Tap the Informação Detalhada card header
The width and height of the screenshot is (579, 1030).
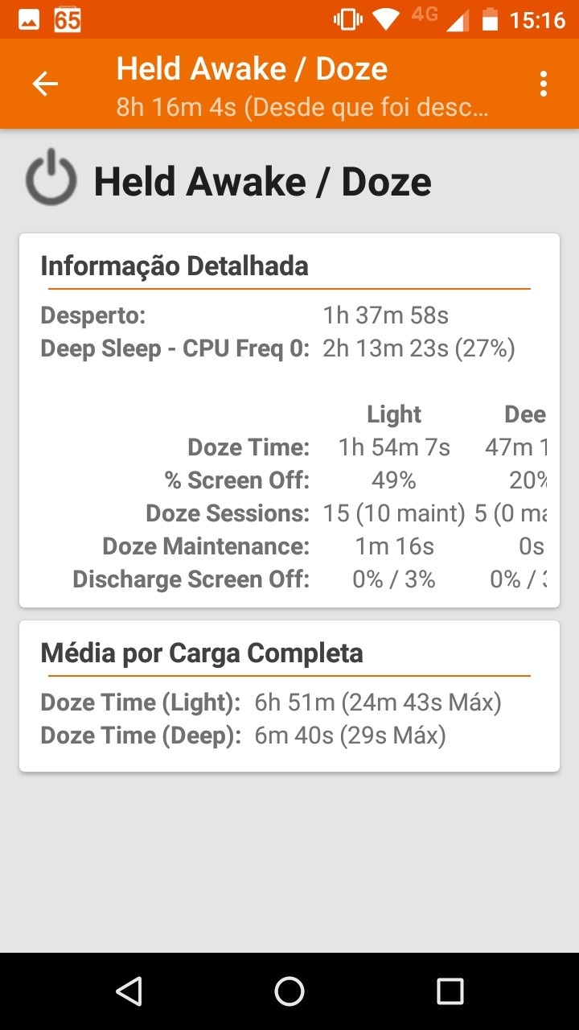click(x=175, y=266)
